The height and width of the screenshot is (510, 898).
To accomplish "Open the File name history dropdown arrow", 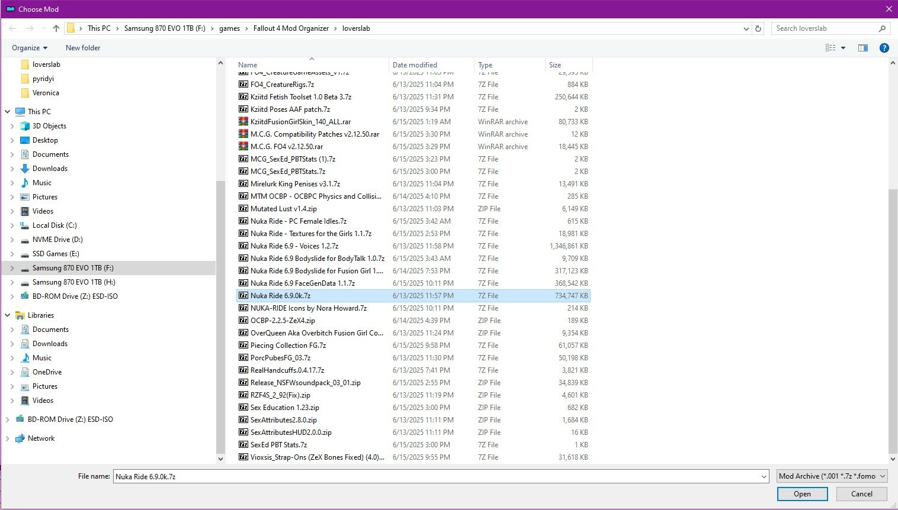I will coord(764,476).
